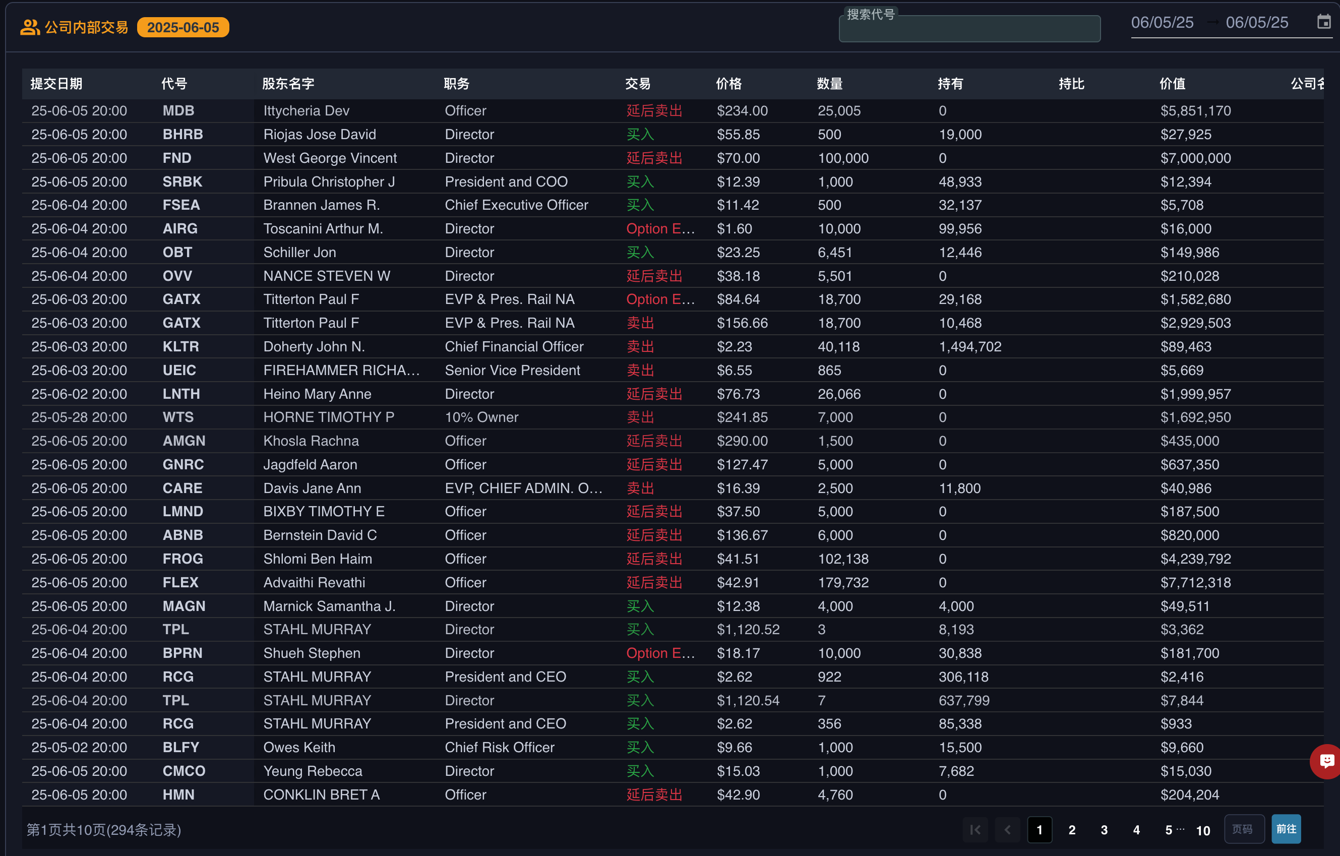Sort by 价格 column header
This screenshot has height=856, width=1340.
tap(728, 84)
